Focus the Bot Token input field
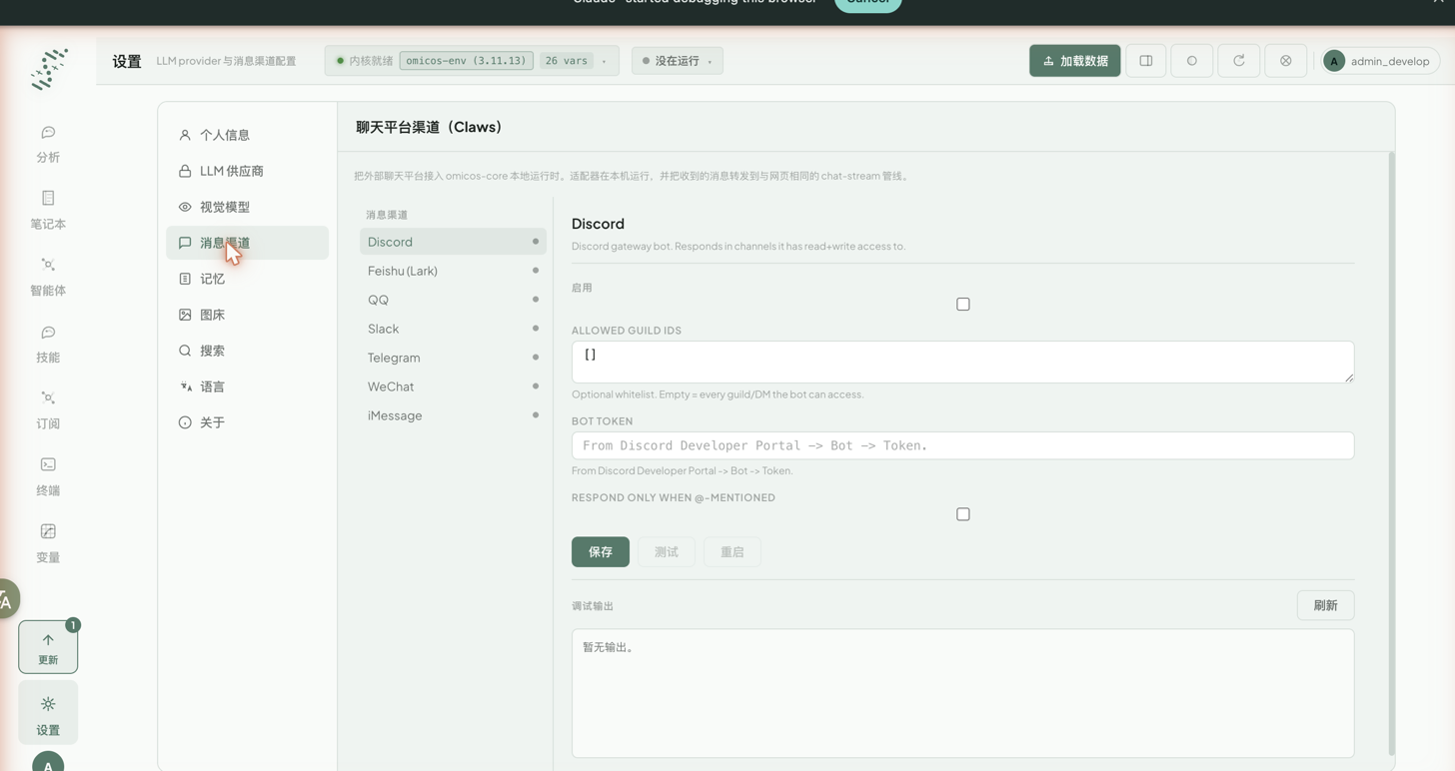Screen dimensions: 1455x771 (963, 445)
